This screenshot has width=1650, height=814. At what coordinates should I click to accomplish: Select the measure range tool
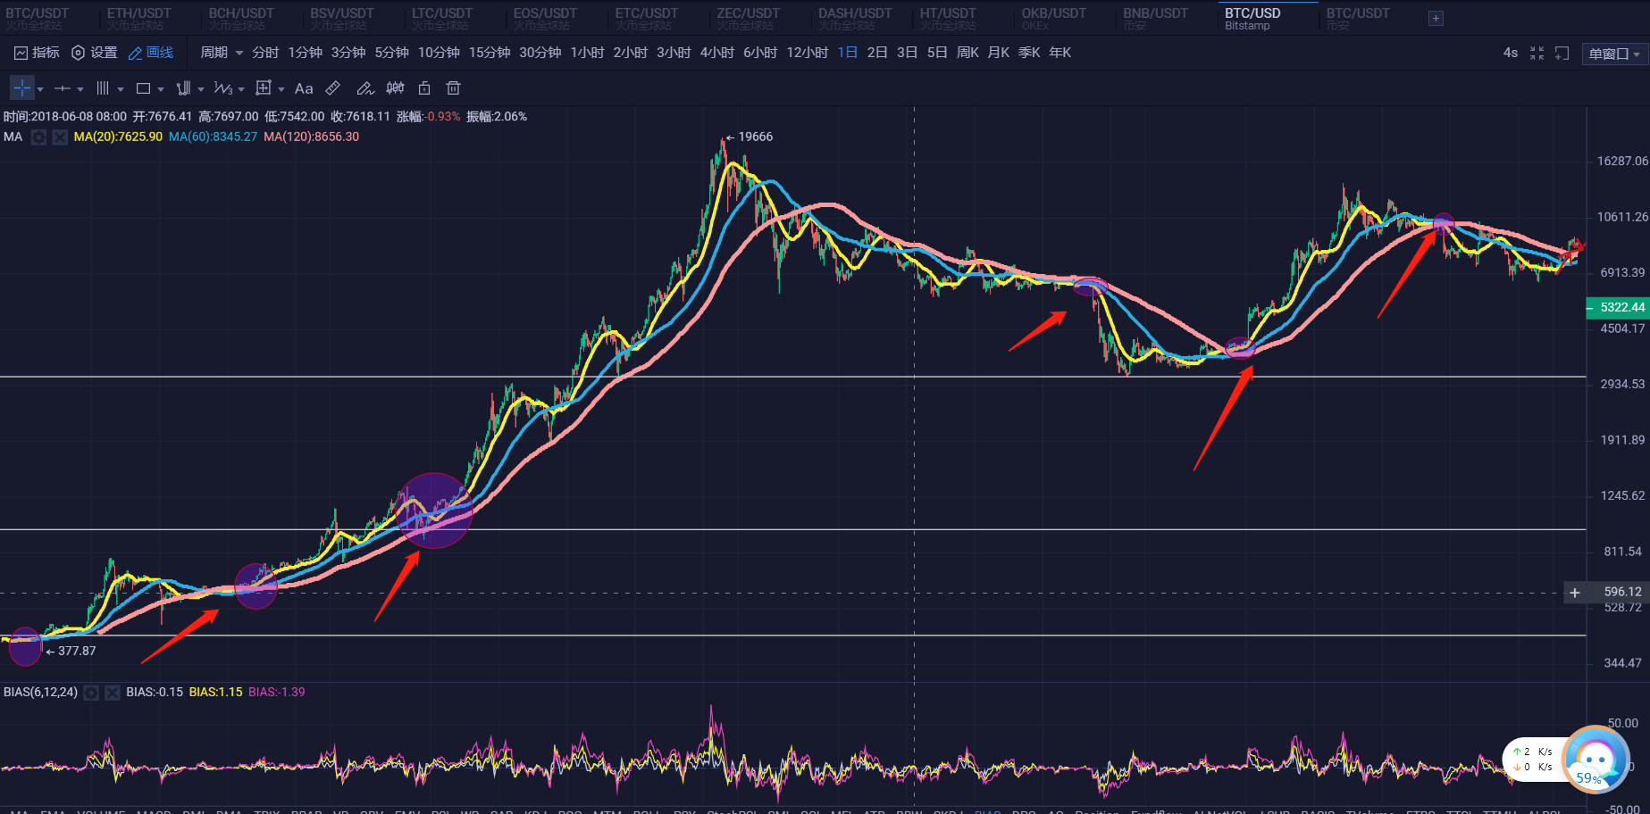264,88
